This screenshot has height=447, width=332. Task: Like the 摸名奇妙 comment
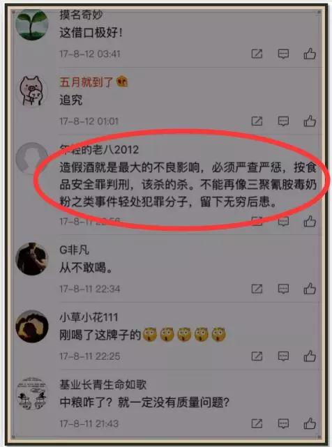[310, 54]
